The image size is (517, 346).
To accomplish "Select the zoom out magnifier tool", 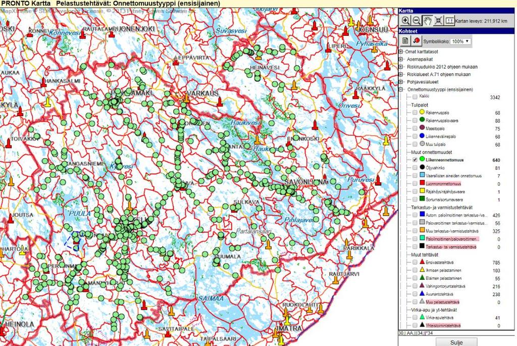I will coord(417,21).
